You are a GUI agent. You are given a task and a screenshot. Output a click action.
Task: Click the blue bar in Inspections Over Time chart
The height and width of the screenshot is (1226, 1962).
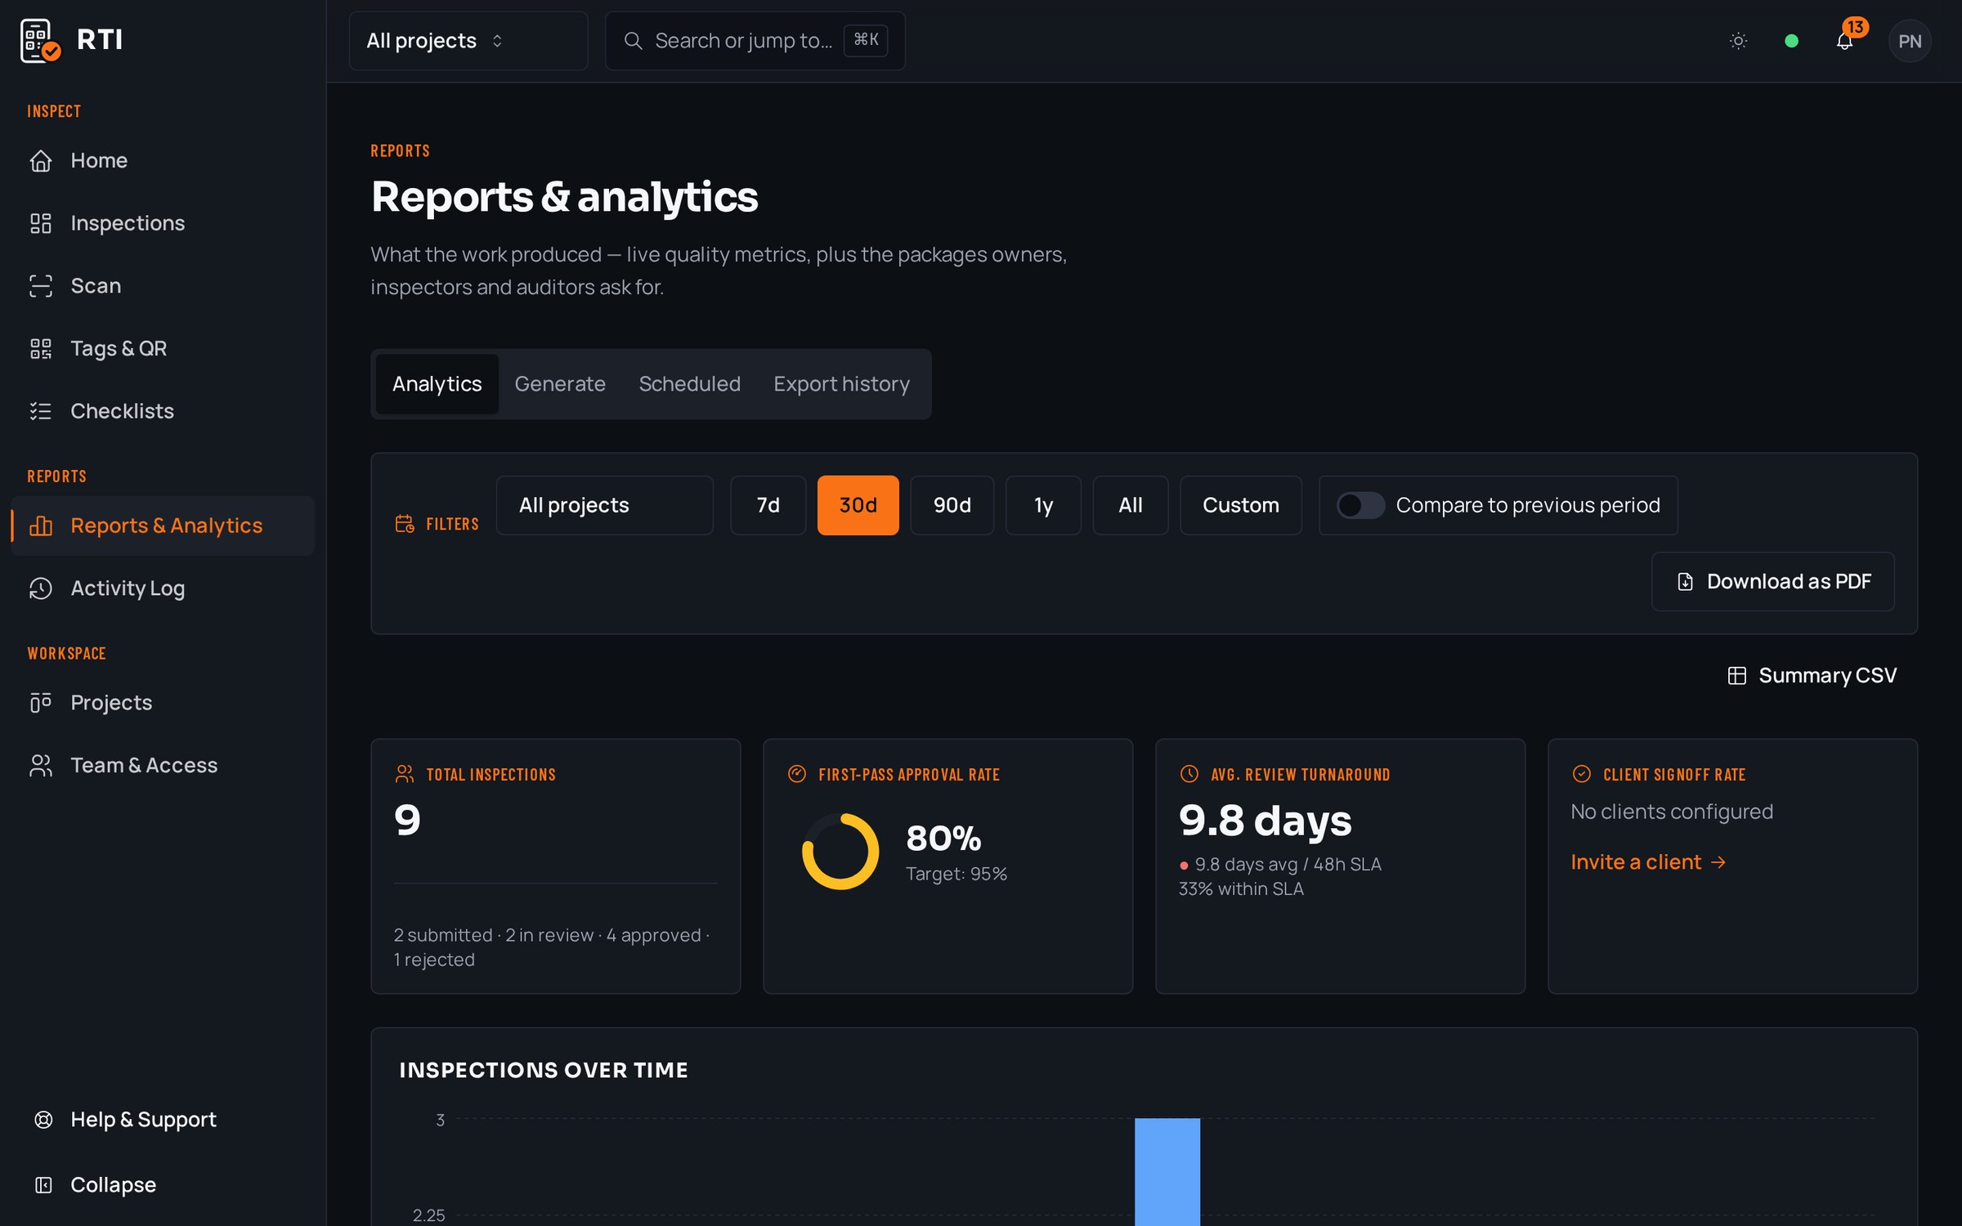pyautogui.click(x=1167, y=1172)
